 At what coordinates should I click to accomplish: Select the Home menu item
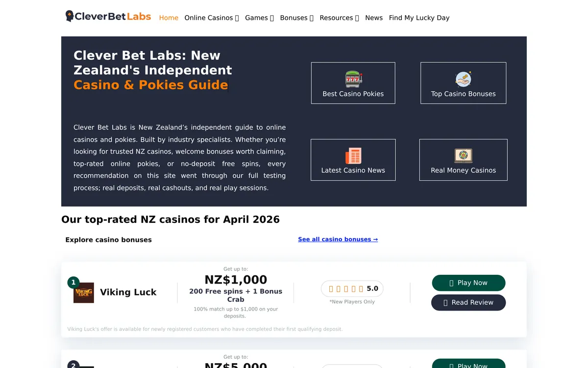point(169,18)
